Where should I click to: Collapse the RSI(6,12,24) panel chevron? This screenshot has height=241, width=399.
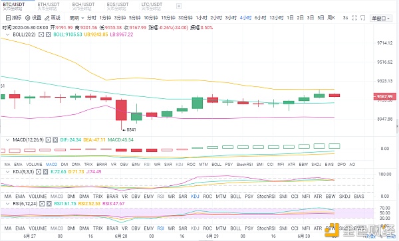coord(7,204)
